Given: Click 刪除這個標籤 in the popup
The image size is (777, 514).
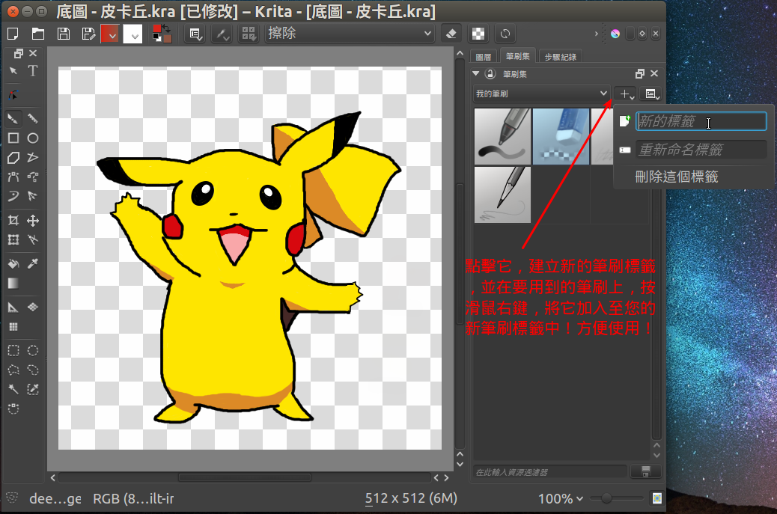Looking at the screenshot, I should 677,177.
